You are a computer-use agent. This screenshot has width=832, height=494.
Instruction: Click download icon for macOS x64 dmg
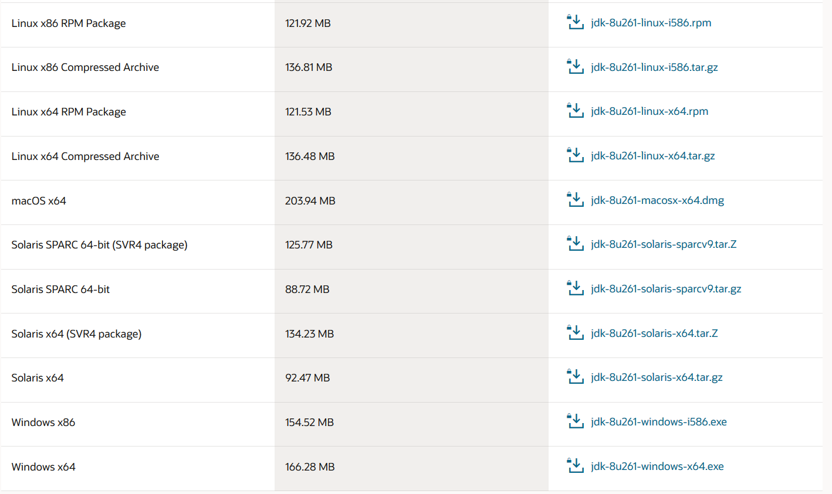(575, 200)
